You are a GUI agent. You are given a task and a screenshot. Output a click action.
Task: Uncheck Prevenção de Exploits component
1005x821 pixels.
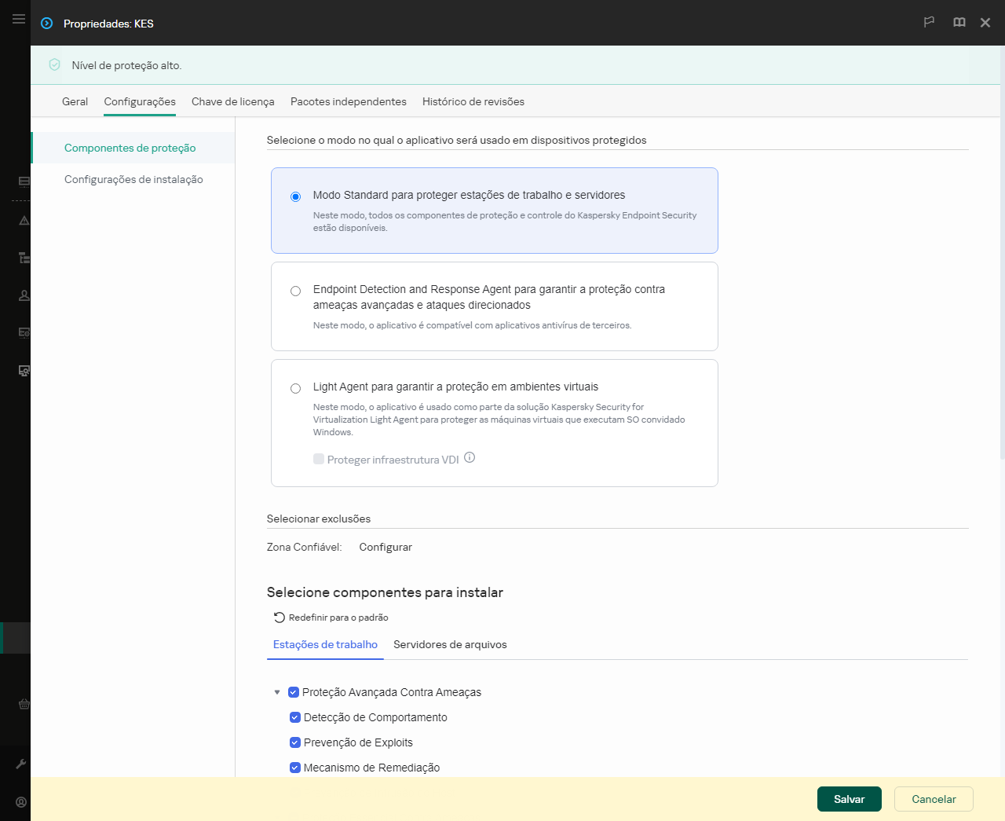pyautogui.click(x=295, y=742)
